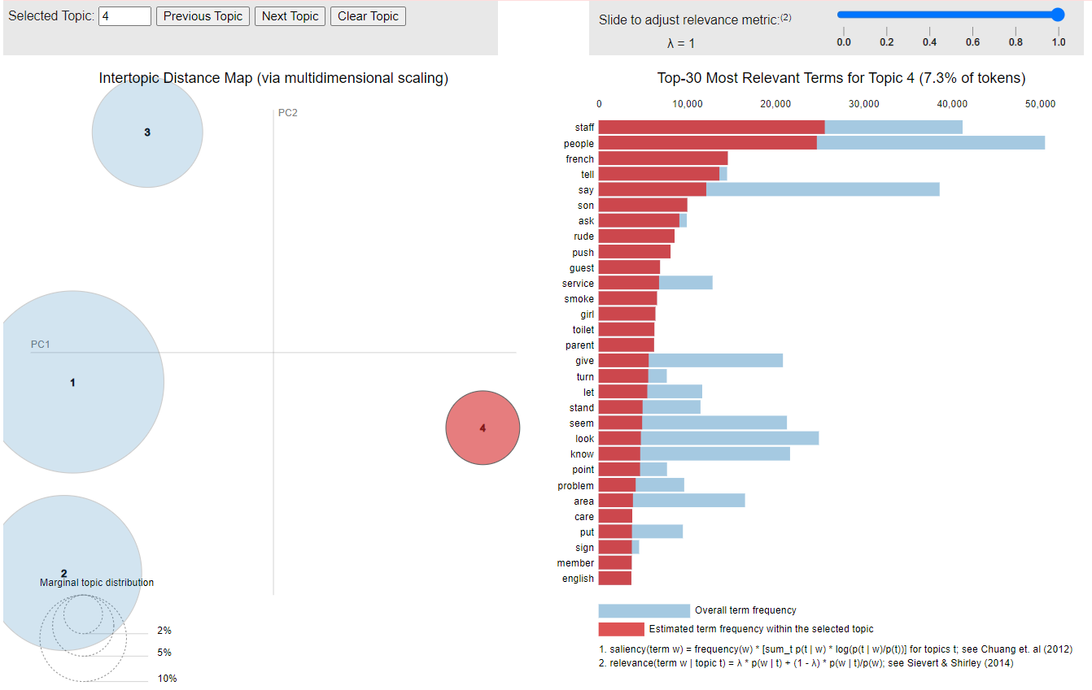1092x690 pixels.
Task: Select topic circle 3 on the map
Action: tap(147, 132)
